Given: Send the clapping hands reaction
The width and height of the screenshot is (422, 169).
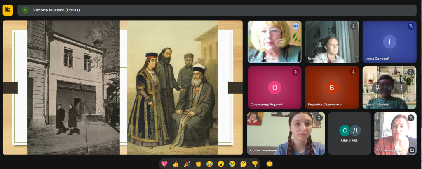Looking at the screenshot, I should coord(198,164).
